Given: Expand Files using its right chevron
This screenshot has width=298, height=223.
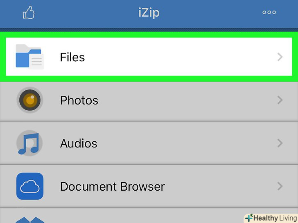Looking at the screenshot, I should coord(280,57).
